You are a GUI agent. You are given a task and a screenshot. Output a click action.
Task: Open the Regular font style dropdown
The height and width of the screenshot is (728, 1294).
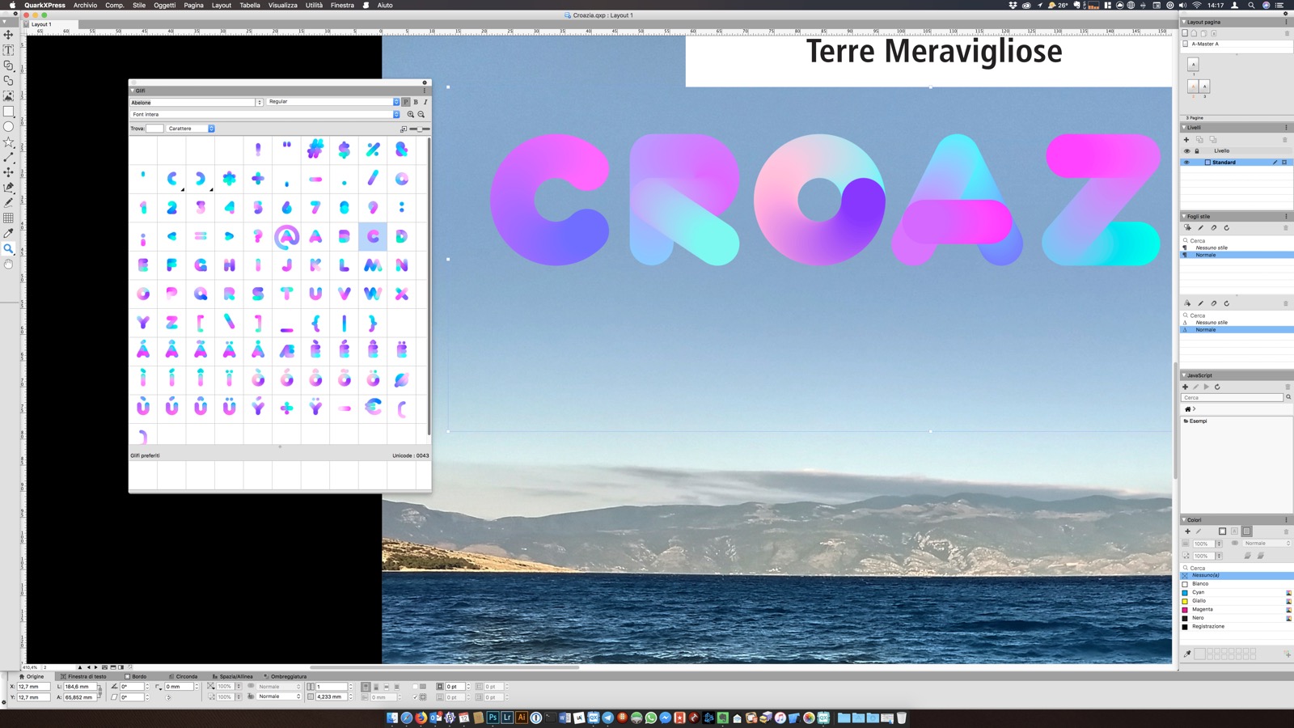coord(333,102)
